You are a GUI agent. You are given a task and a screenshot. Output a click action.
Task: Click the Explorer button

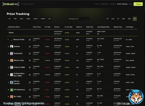[x=138, y=4]
